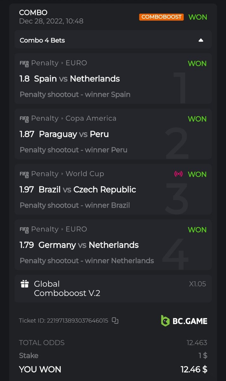Image resolution: width=226 pixels, height=381 pixels.
Task: Click Global Comboboost V.2 row
Action: click(67, 288)
